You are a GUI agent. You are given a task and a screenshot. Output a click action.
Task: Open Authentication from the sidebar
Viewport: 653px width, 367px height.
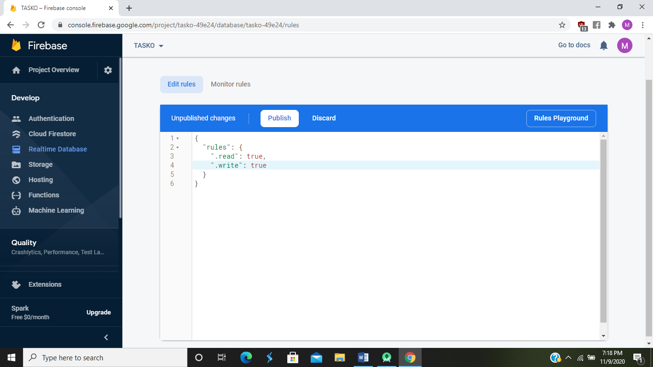tap(51, 119)
